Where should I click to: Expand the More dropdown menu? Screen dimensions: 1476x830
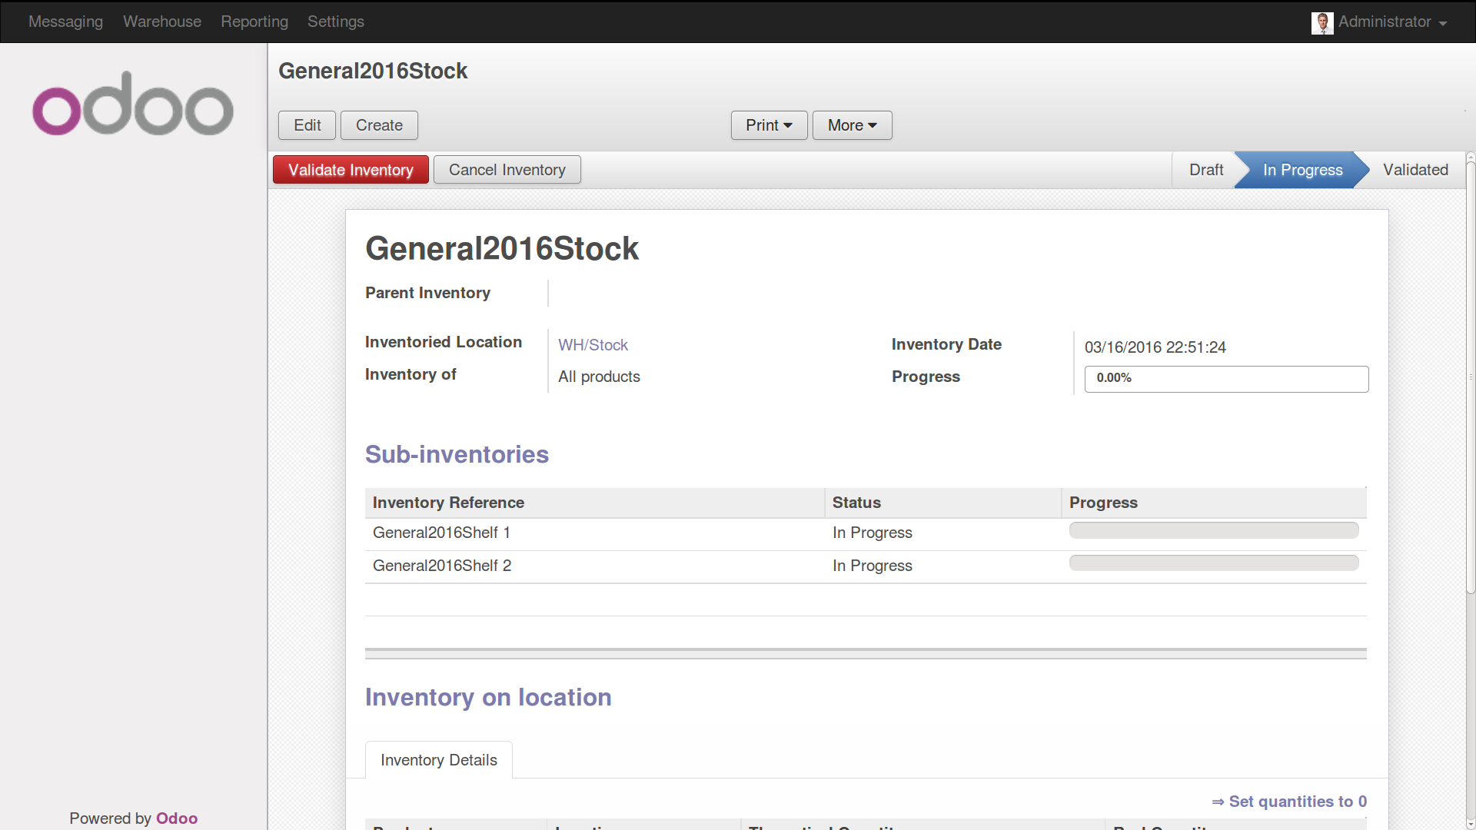tap(852, 125)
